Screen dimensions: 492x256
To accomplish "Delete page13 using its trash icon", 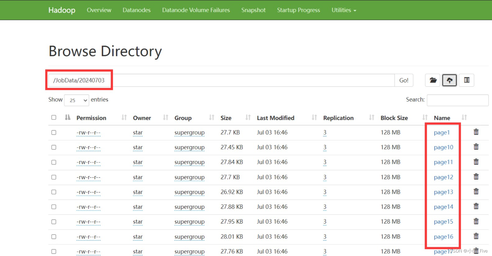I will point(476,191).
